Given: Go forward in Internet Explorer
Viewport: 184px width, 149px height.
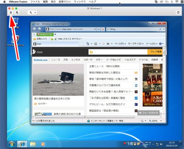Looking at the screenshot, I should coord(39,29).
